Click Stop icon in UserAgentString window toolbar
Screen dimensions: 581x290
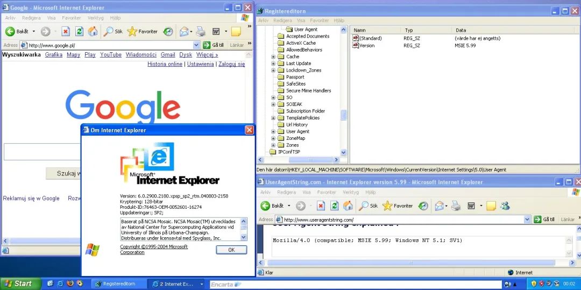tap(321, 206)
